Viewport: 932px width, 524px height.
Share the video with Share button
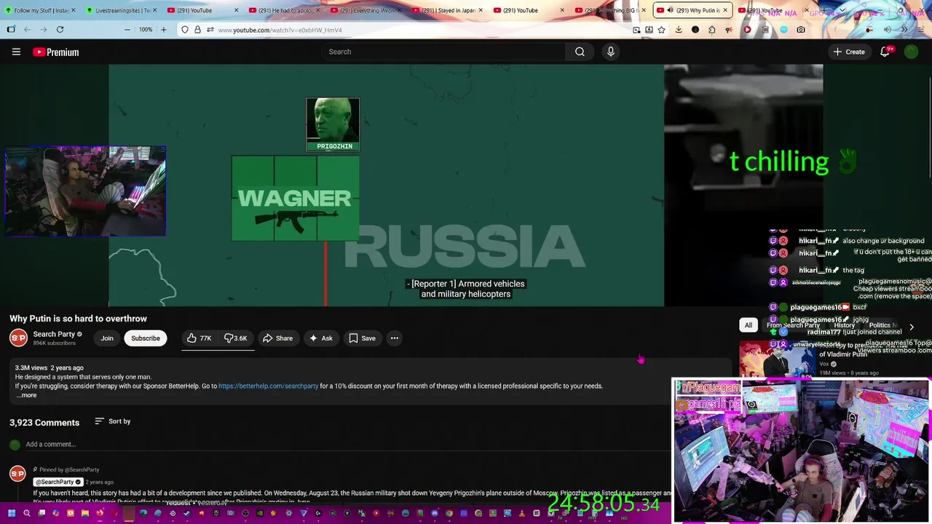[277, 338]
